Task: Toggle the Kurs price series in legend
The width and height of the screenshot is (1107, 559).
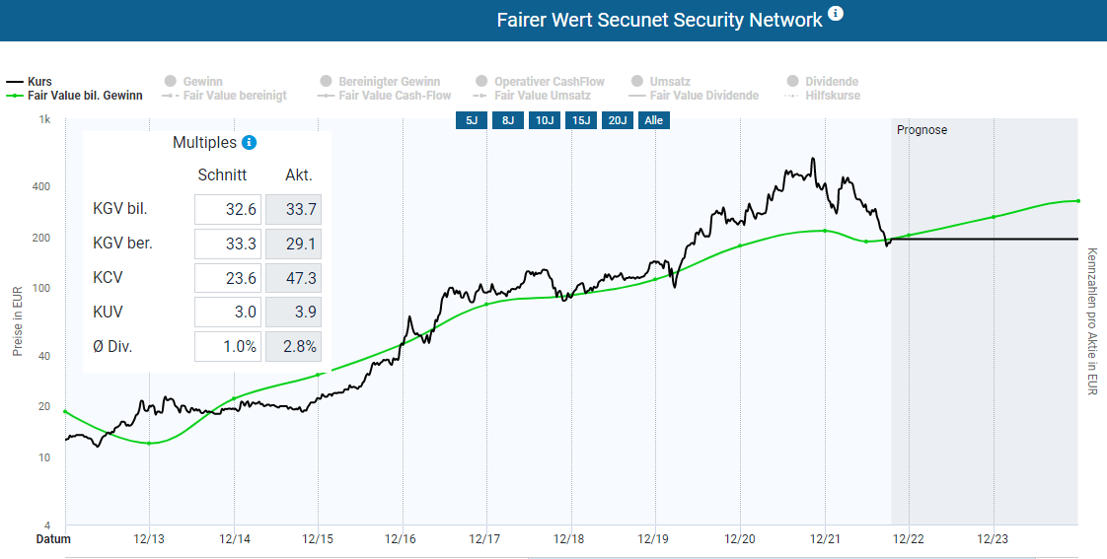Action: [30, 81]
